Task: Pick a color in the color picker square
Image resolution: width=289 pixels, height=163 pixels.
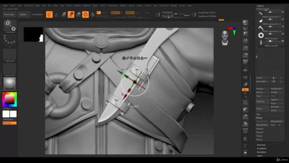Action: pos(9,100)
